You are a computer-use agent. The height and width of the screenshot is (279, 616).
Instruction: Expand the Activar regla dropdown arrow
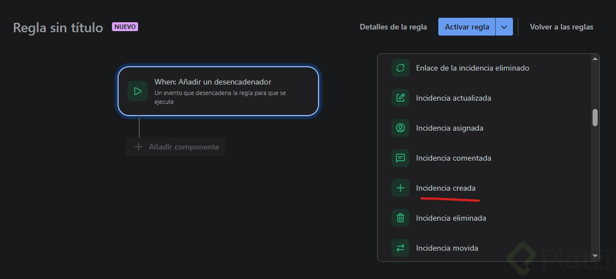504,27
